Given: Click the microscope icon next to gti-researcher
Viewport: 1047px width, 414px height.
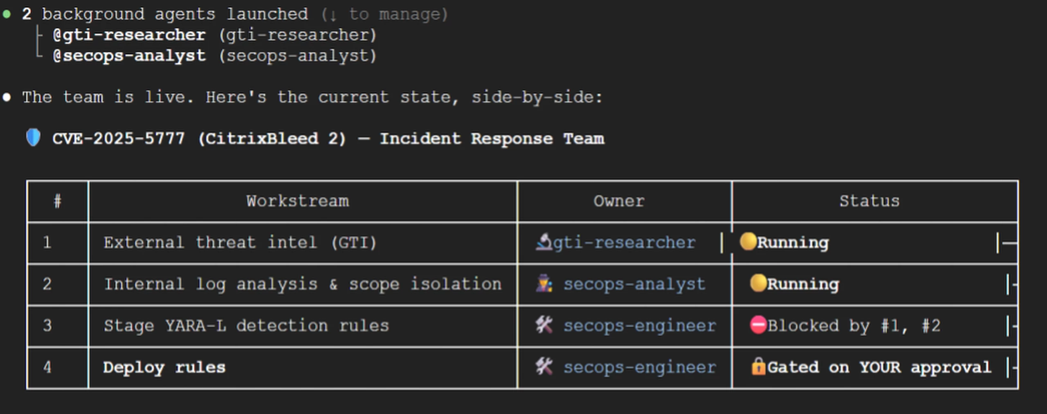Looking at the screenshot, I should click(544, 242).
